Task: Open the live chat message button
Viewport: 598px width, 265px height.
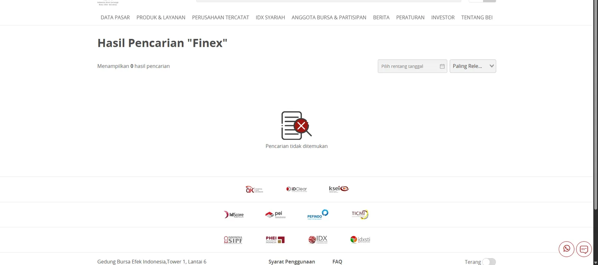Action: (x=584, y=249)
